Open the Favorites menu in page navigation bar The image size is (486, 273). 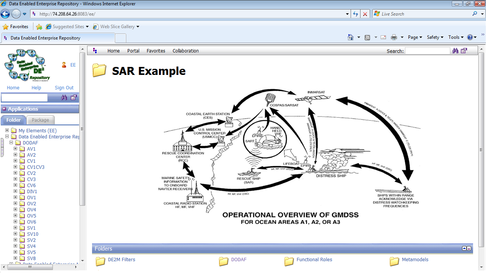coord(156,51)
